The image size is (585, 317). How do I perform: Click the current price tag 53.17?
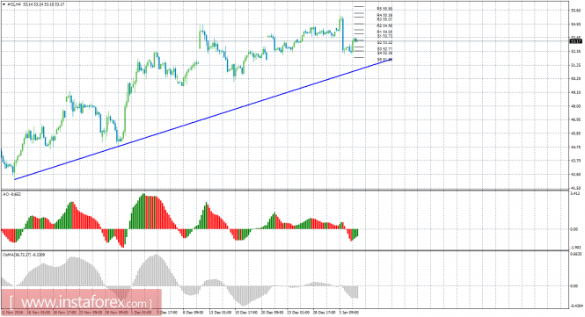pos(574,40)
